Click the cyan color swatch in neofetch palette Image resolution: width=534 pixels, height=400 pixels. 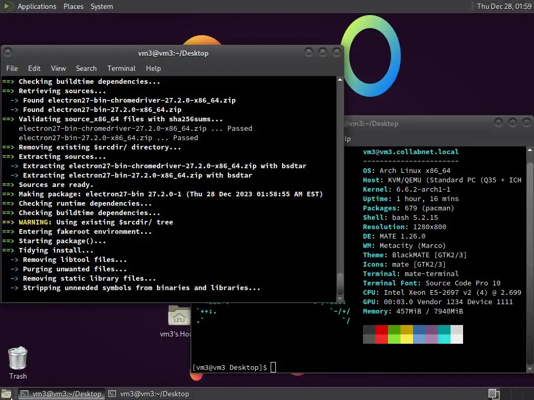click(444, 334)
